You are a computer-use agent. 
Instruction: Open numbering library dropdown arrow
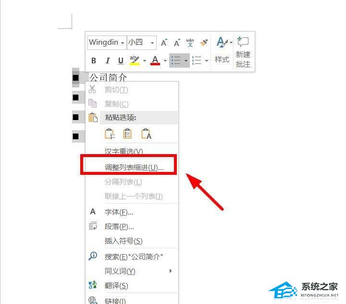(x=207, y=61)
